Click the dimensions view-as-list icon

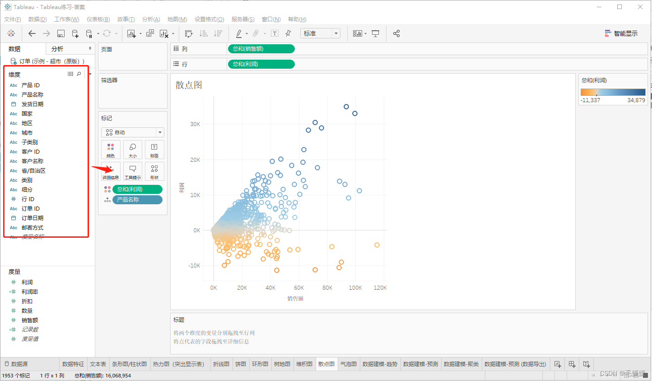coord(70,74)
